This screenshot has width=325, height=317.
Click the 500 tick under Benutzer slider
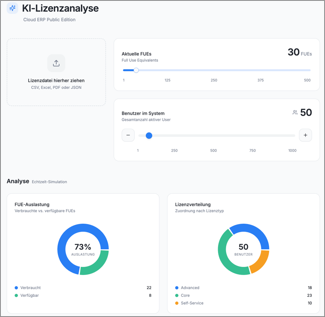click(x=213, y=150)
